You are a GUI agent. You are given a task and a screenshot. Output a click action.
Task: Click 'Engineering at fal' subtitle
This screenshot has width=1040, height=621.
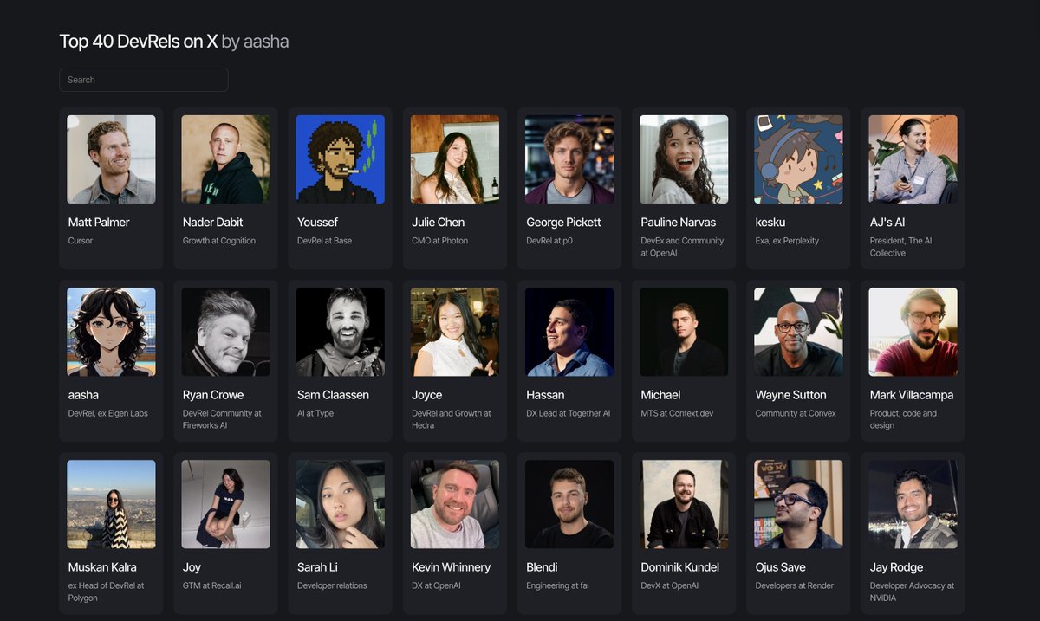click(x=557, y=585)
